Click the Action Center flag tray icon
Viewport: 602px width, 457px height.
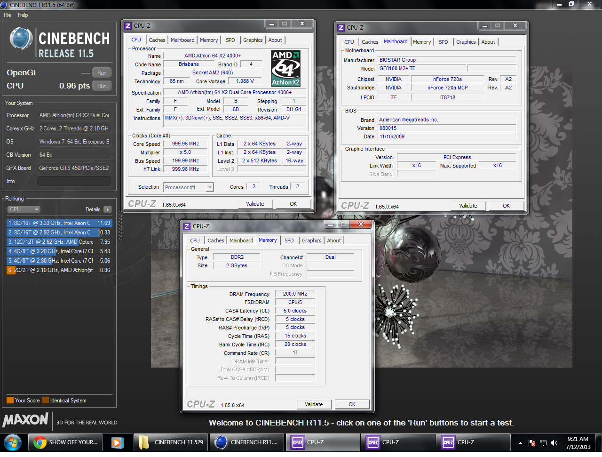[x=532, y=443]
